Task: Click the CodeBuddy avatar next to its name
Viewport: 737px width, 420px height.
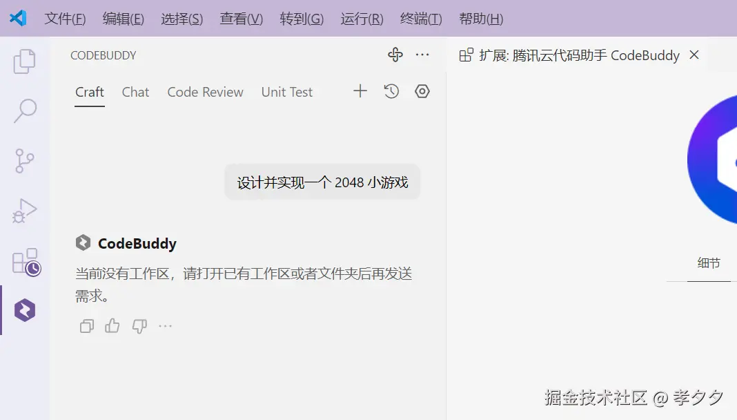Action: point(83,242)
